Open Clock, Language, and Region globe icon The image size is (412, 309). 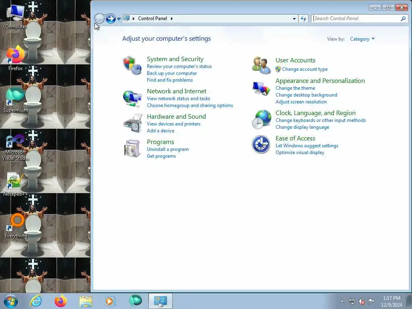pyautogui.click(x=261, y=119)
